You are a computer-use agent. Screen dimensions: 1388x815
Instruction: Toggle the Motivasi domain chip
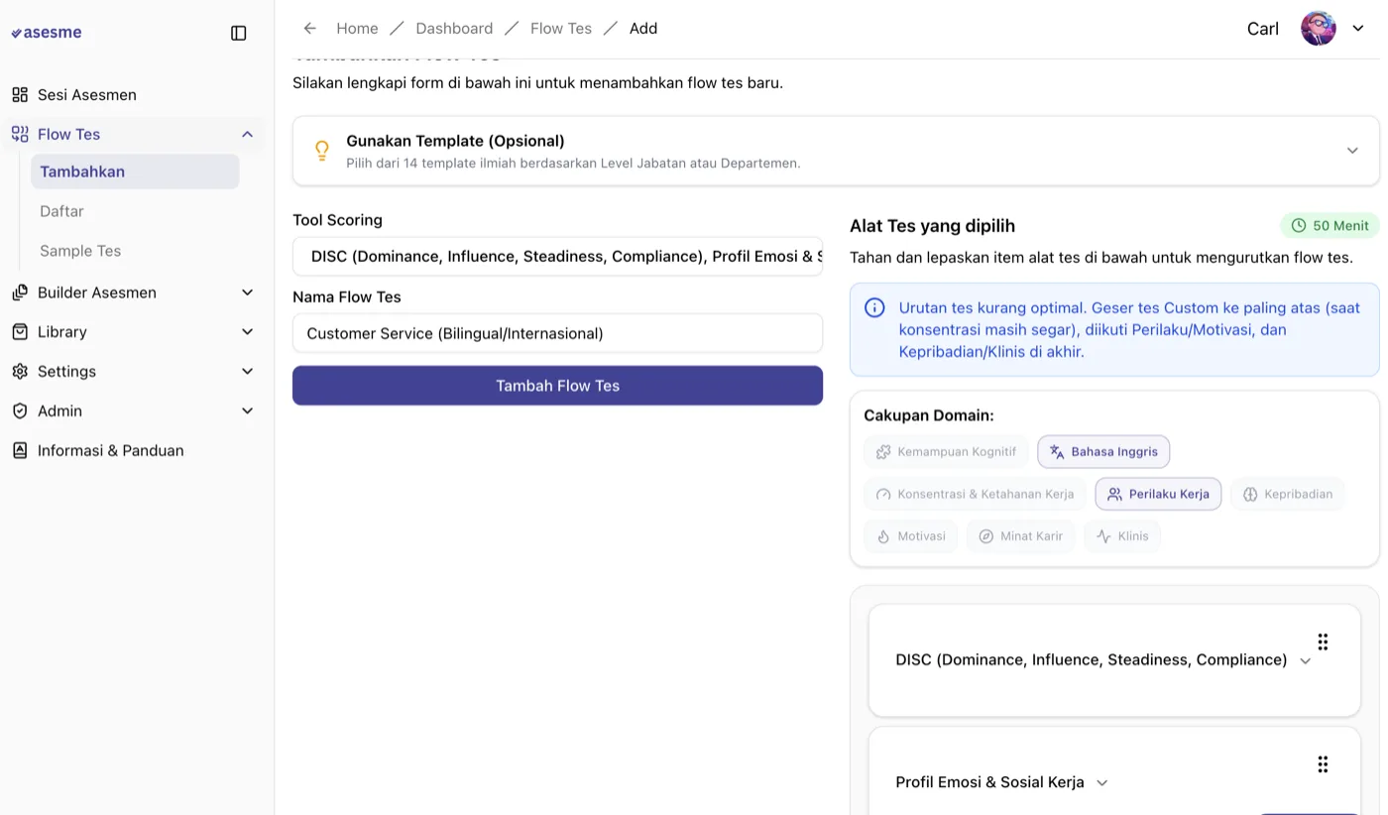click(911, 536)
